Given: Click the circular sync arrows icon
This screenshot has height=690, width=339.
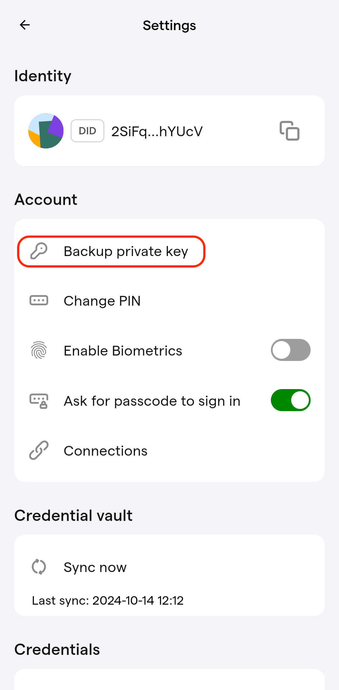Looking at the screenshot, I should pyautogui.click(x=39, y=567).
